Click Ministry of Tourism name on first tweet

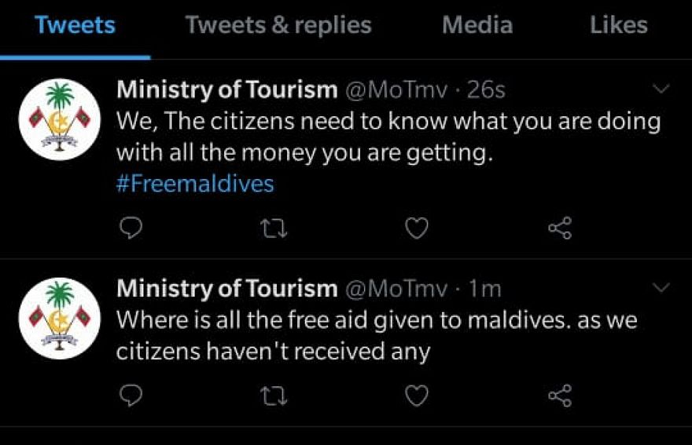pos(226,90)
